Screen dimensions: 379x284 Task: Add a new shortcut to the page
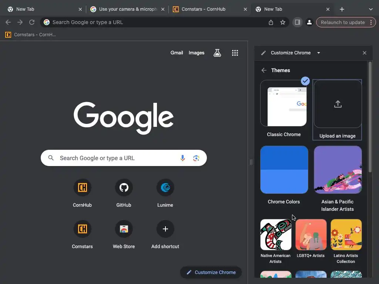tap(165, 234)
